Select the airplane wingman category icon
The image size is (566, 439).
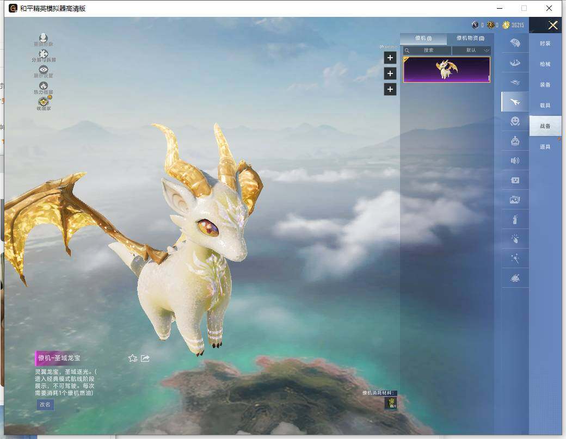coord(515,102)
